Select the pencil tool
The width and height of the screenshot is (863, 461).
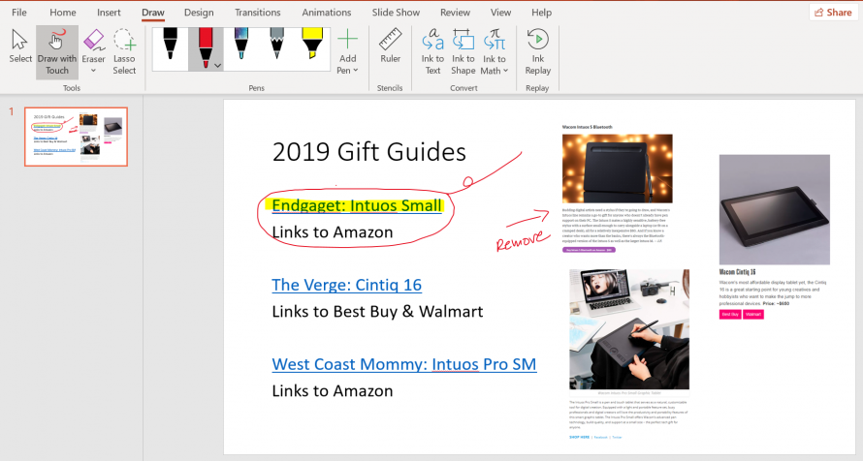277,43
